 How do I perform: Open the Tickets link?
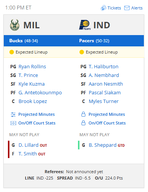(x=114, y=8)
